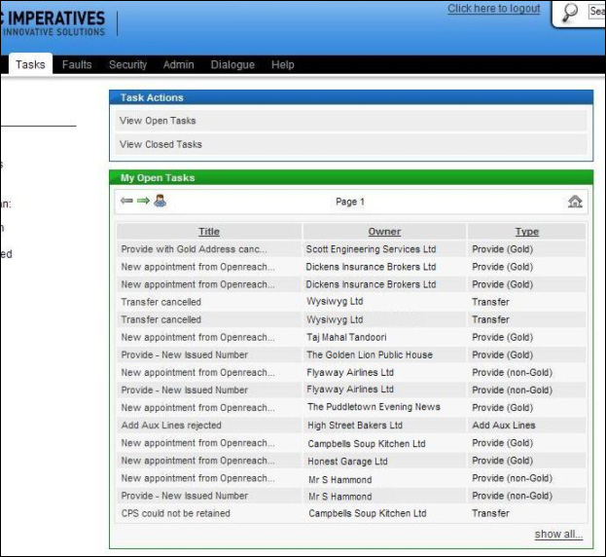This screenshot has height=557, width=606.
Task: Click the magnifying glass search icon
Action: point(571,12)
